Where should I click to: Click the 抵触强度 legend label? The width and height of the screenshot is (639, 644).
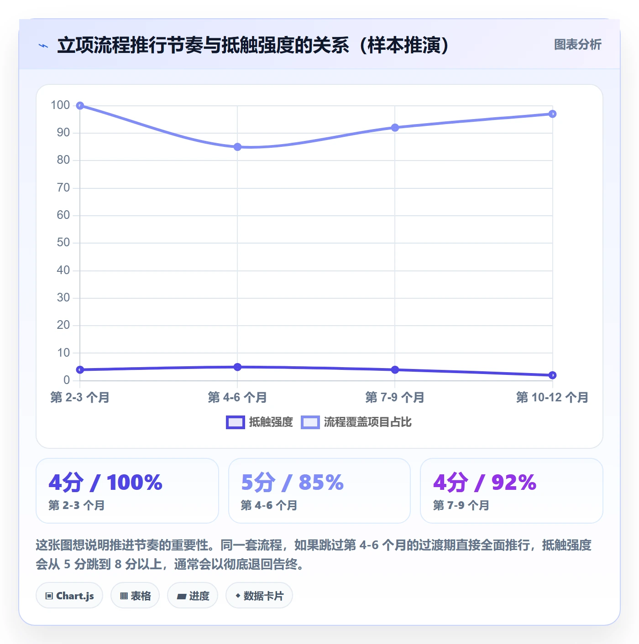(x=271, y=422)
